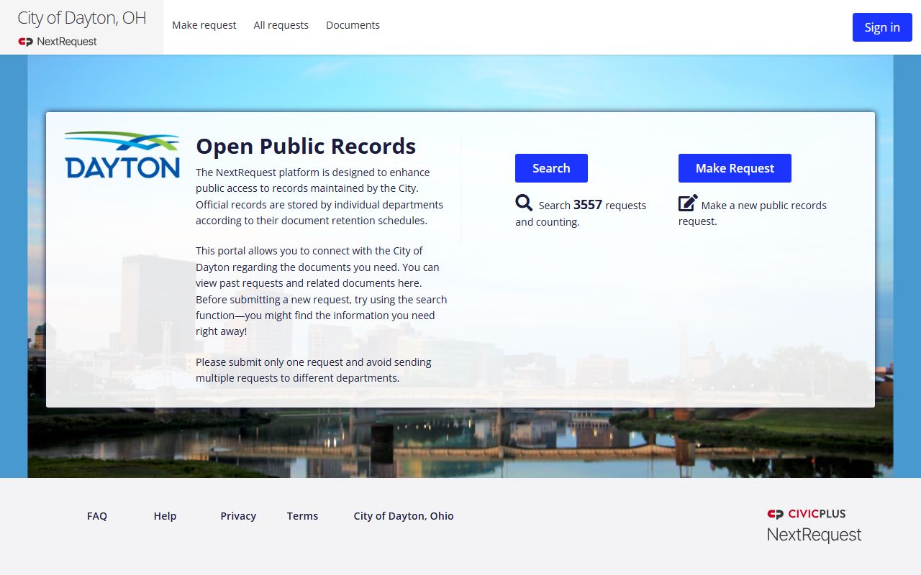Screen dimensions: 921x575
Task: Click the 'Please submit only one request' paragraph
Action: coord(314,370)
